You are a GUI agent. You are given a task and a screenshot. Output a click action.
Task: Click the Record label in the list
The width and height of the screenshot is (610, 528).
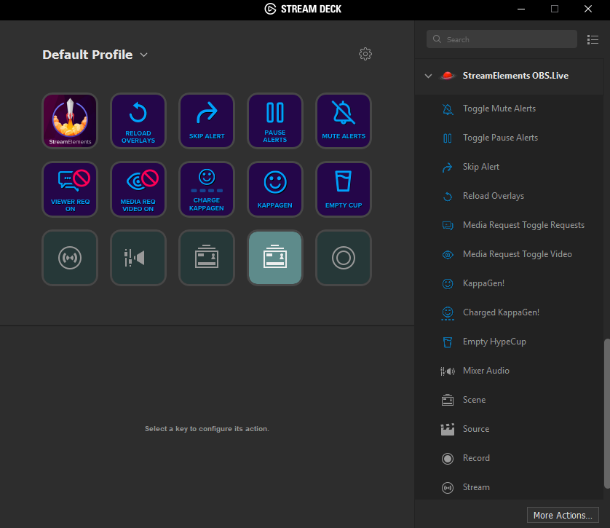click(x=476, y=458)
